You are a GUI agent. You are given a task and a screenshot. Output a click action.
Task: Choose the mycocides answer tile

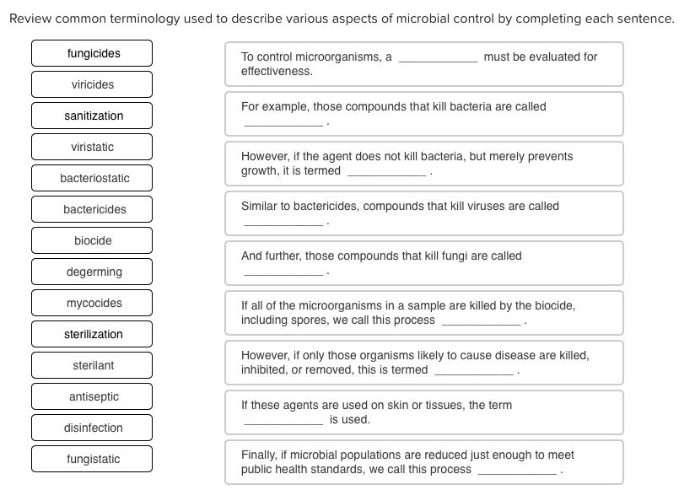coord(91,302)
